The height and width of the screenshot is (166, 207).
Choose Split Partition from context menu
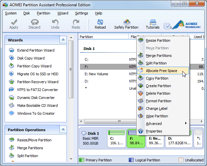point(163,63)
